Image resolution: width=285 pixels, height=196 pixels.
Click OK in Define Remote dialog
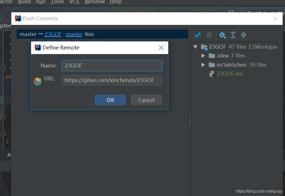click(x=110, y=100)
